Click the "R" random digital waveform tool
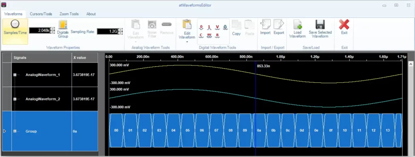Image resolution: width=415 pixels, height=157 pixels. pyautogui.click(x=217, y=36)
